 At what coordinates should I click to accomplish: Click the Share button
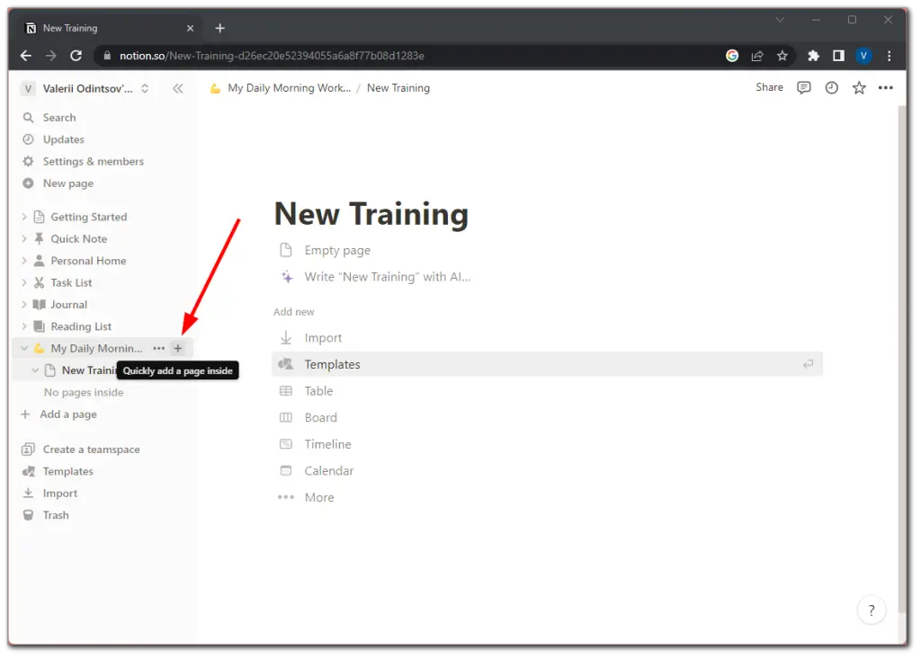[x=769, y=87]
